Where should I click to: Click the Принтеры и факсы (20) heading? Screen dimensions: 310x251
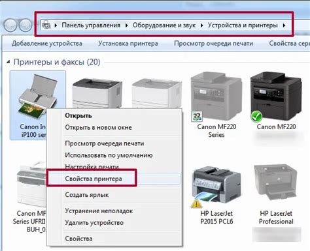[57, 62]
